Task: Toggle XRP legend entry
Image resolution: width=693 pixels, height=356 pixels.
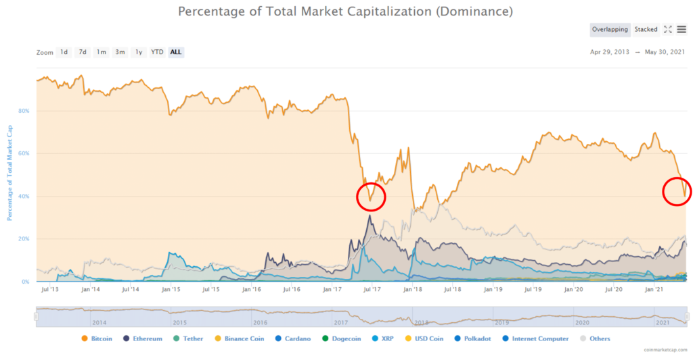Action: [x=382, y=339]
